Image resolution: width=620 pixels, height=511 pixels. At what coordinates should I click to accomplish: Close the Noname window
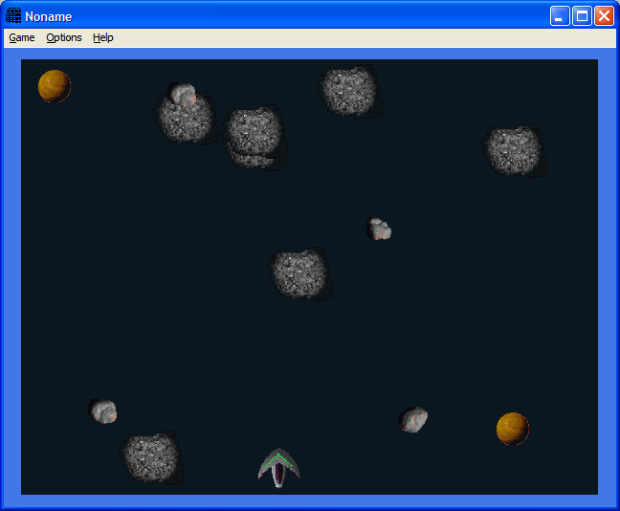(604, 16)
